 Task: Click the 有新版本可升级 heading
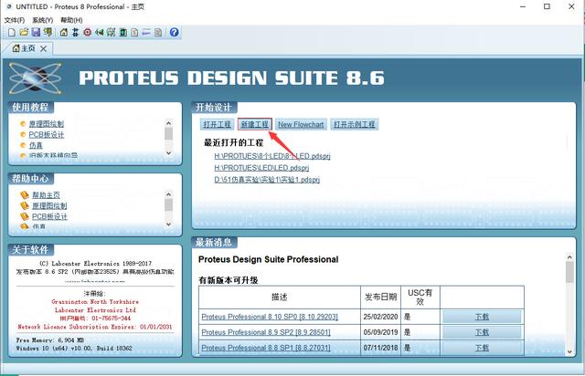pos(229,280)
